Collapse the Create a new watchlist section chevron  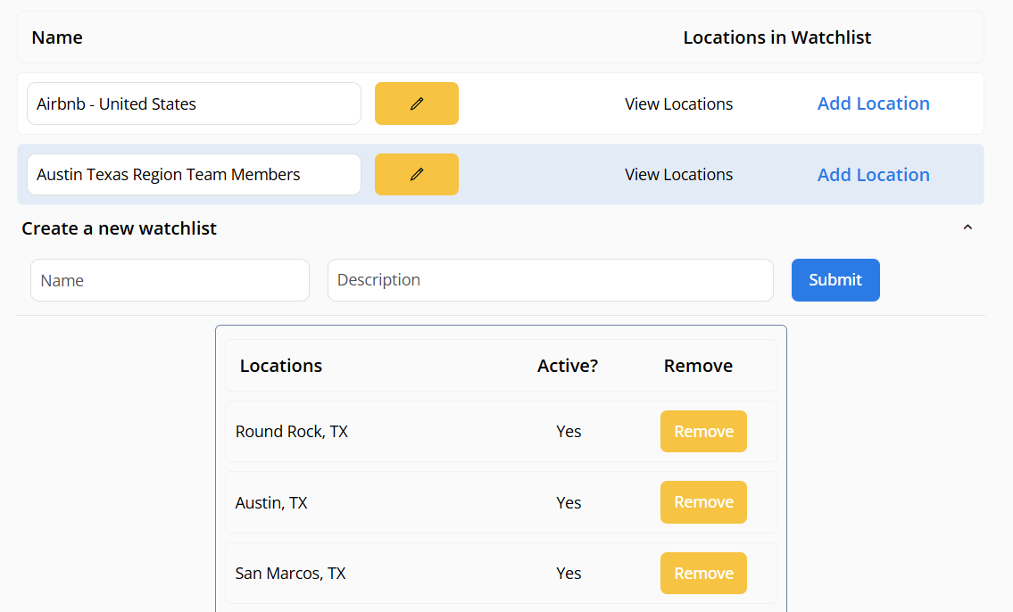pyautogui.click(x=967, y=228)
